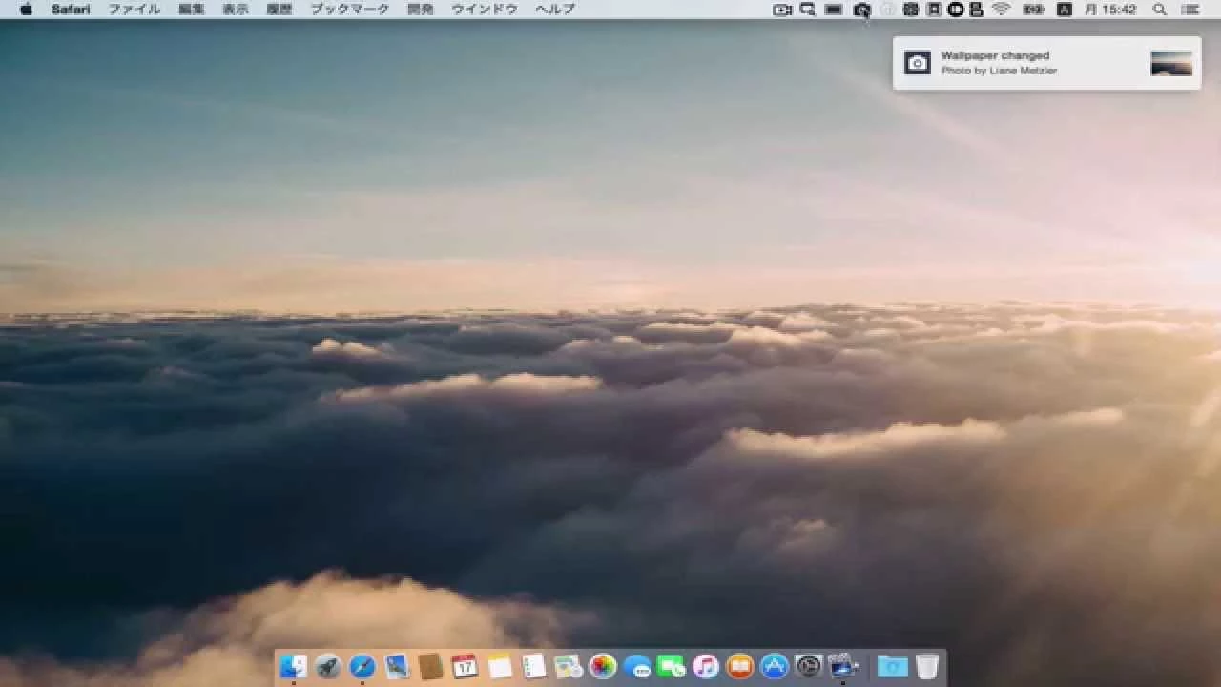This screenshot has width=1221, height=687.
Task: Open Spotlight search magnifier
Action: pos(1160,10)
